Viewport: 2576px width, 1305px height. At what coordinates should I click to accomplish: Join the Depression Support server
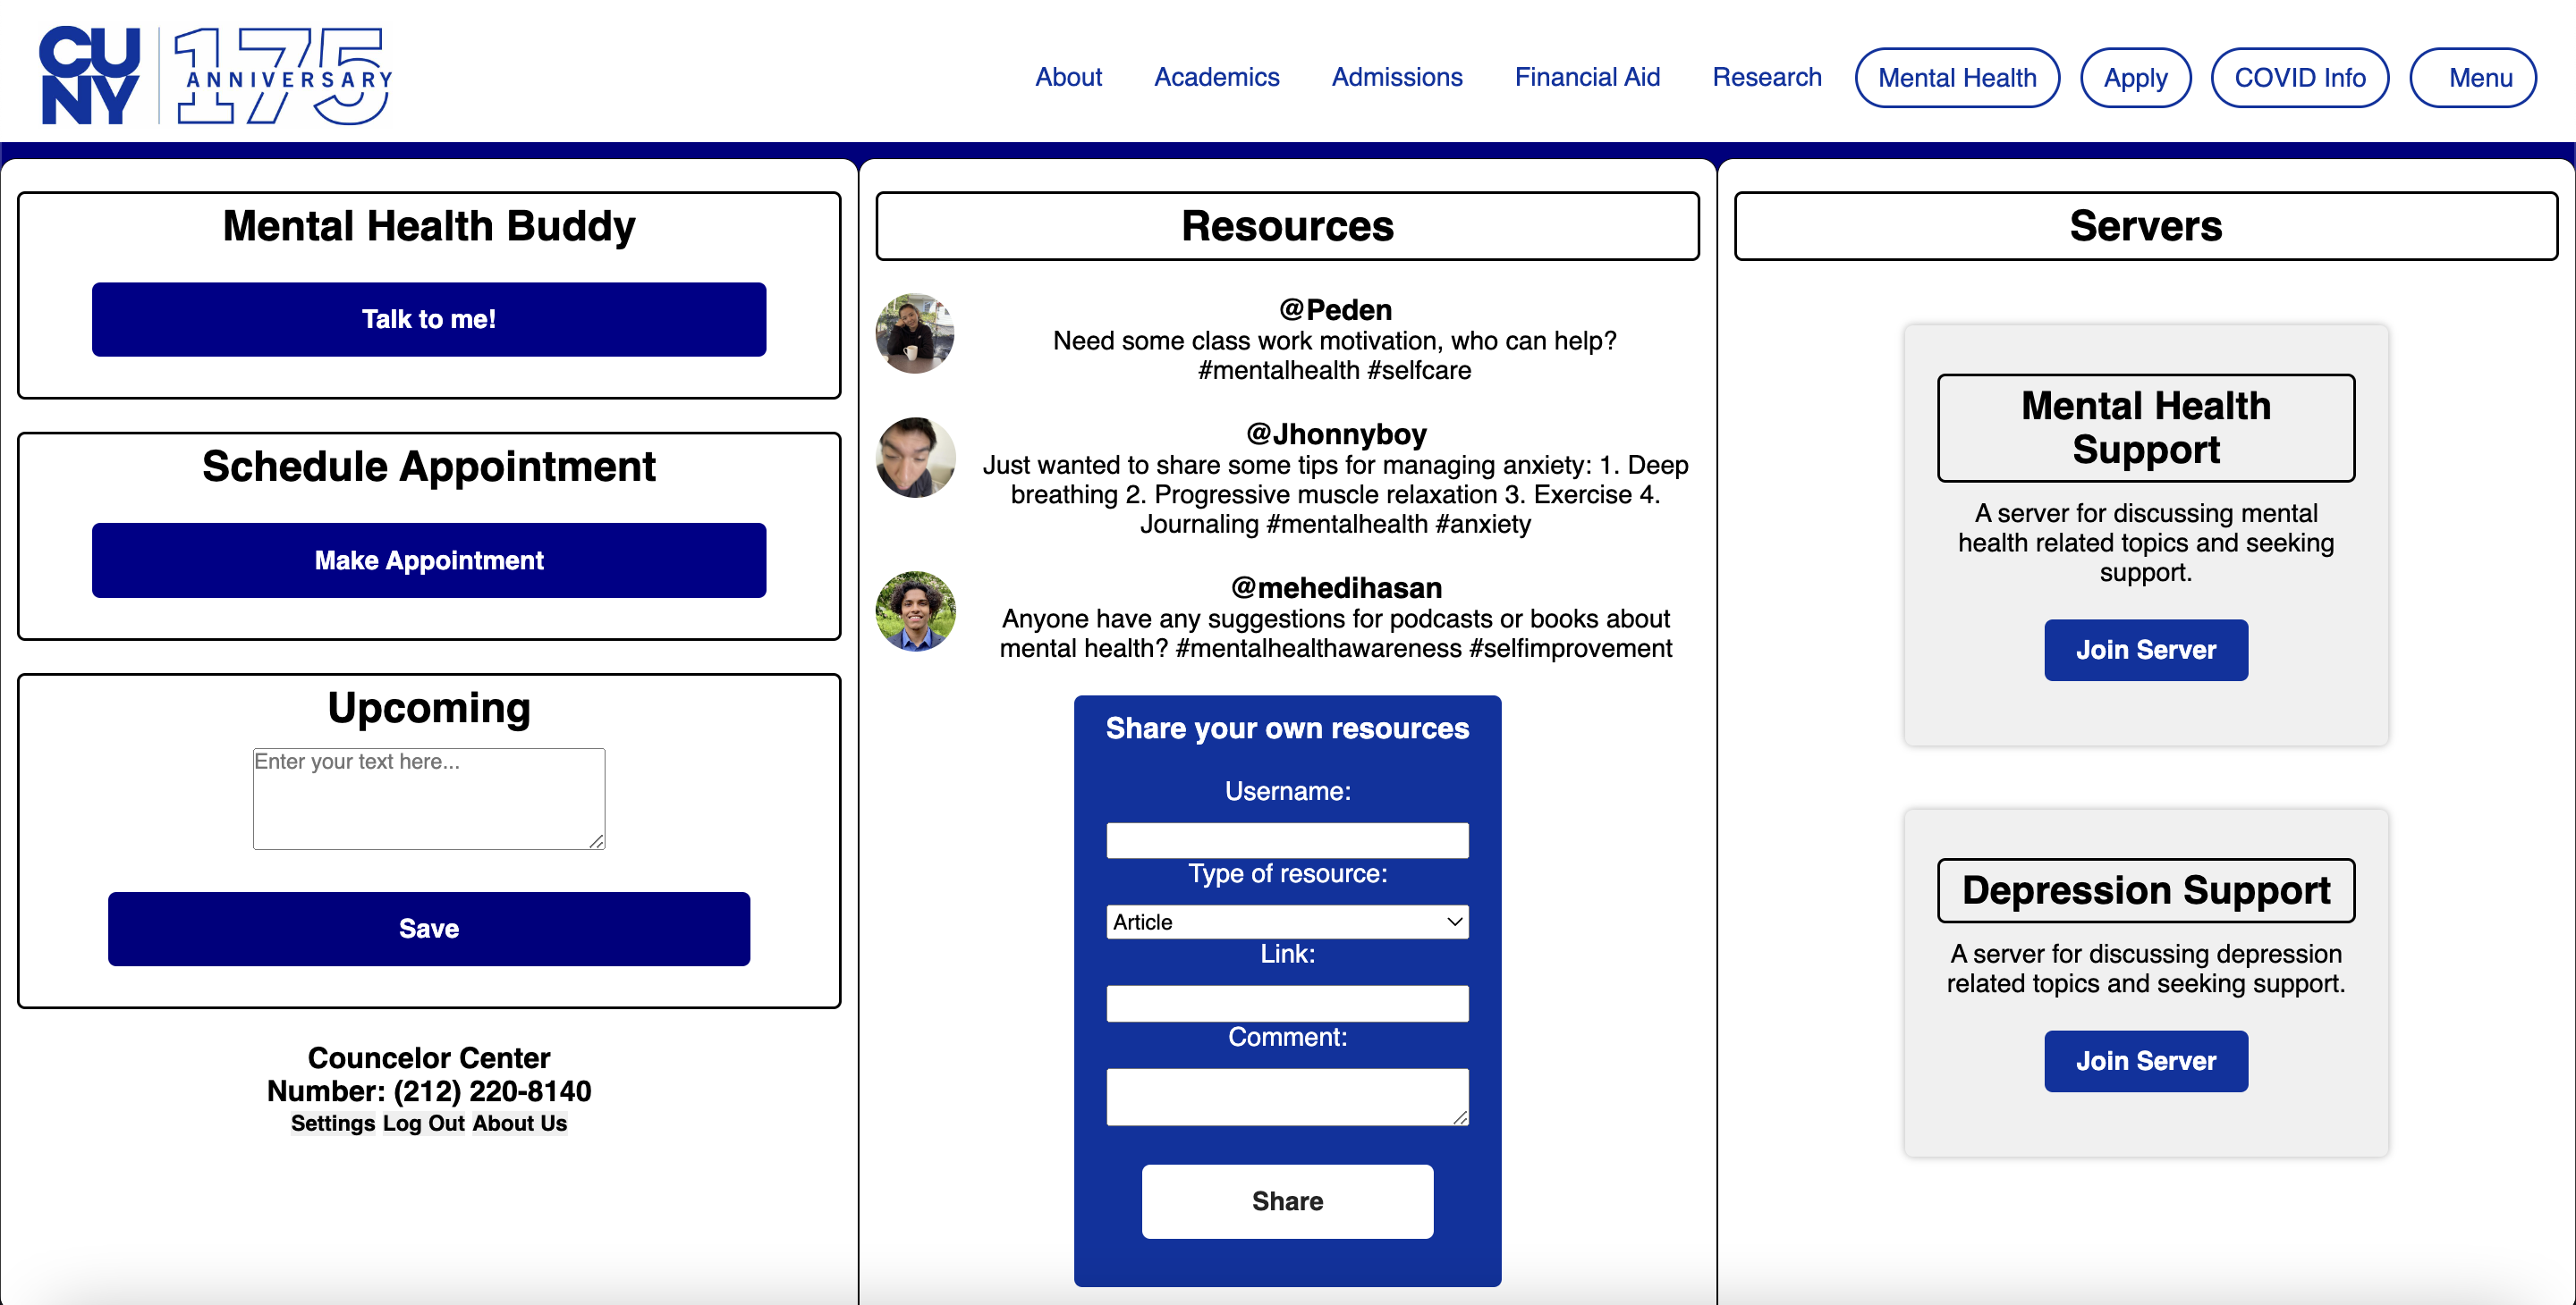pyautogui.click(x=2146, y=1061)
